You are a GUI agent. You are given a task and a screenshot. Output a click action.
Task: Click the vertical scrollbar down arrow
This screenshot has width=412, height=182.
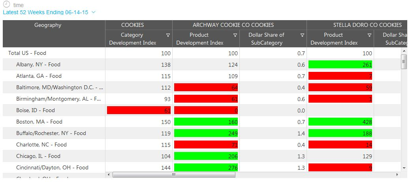404,168
